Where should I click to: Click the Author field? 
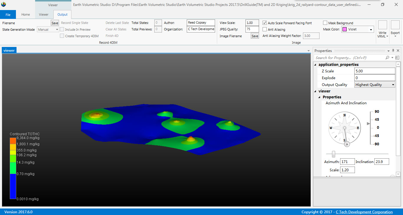pos(201,22)
